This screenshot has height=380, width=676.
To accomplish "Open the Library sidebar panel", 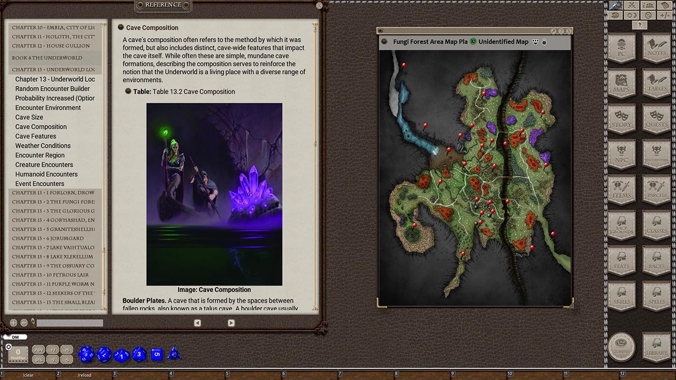I will pyautogui.click(x=656, y=347).
